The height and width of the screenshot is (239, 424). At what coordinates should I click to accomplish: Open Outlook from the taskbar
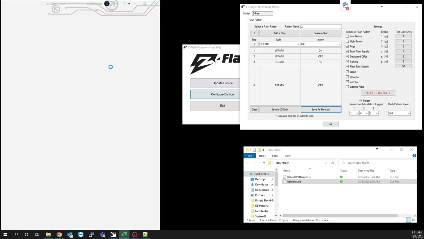pyautogui.click(x=70, y=235)
